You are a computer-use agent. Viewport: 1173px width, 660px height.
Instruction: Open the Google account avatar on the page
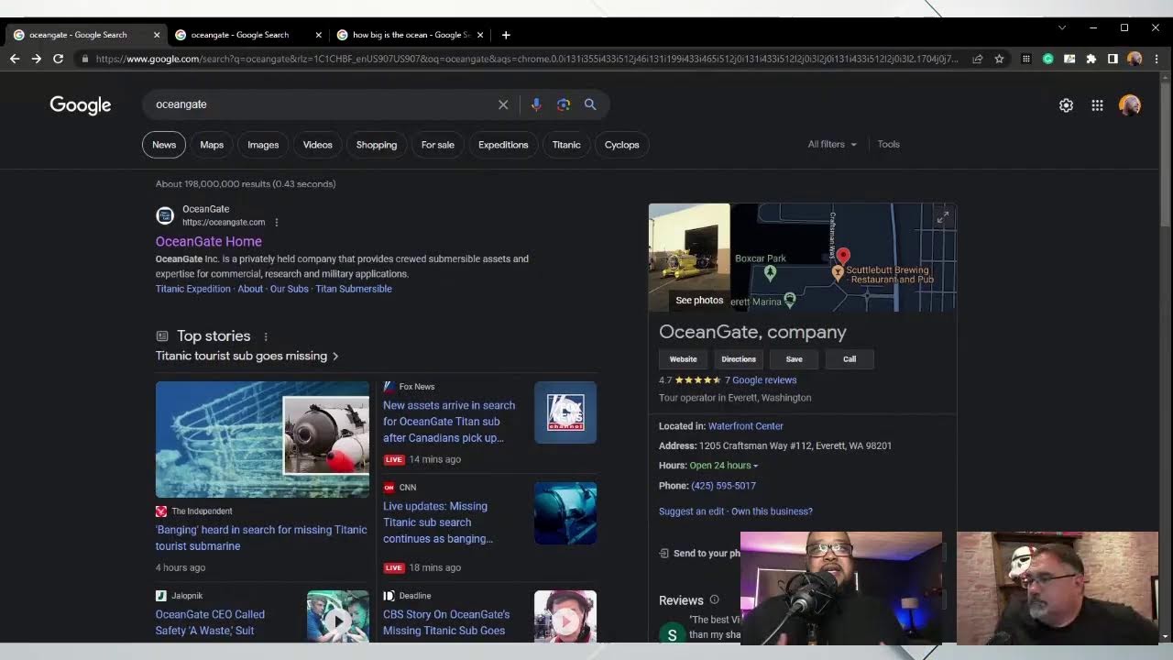[1130, 105]
